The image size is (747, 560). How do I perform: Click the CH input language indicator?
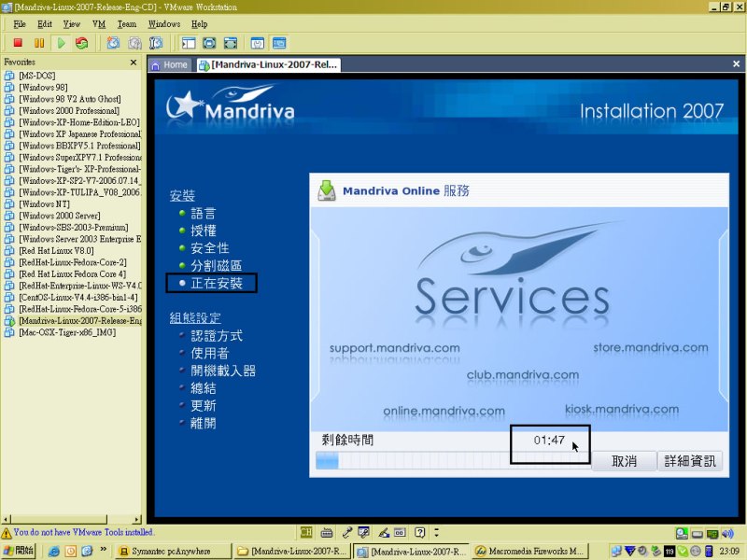pos(306,532)
